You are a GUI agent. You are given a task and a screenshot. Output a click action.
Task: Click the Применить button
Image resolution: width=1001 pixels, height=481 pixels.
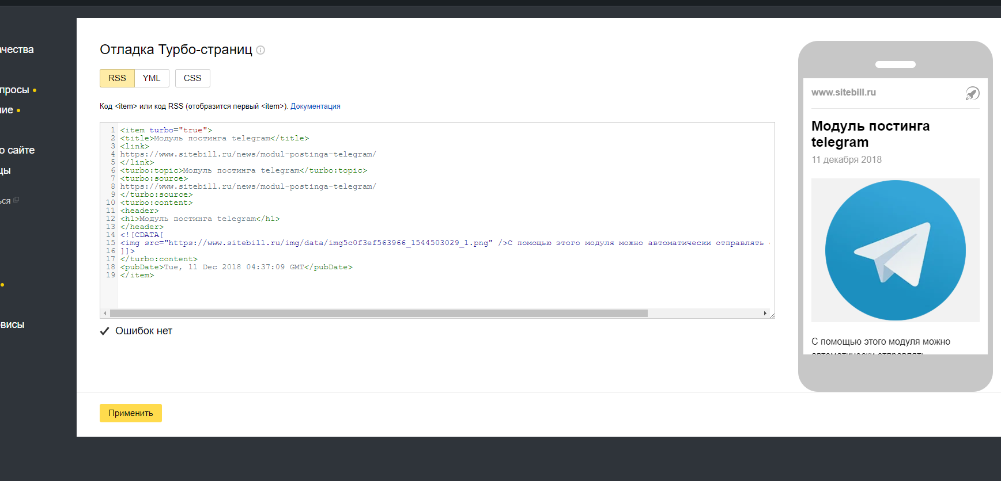click(131, 413)
